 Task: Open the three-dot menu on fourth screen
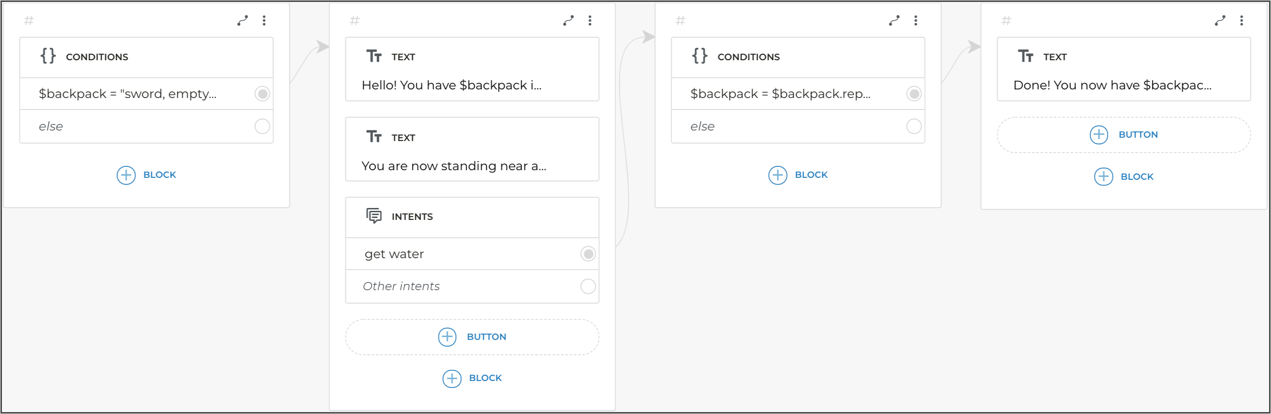pos(1241,21)
